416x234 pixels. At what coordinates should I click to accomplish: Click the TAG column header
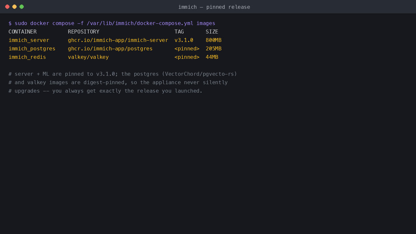[179, 32]
